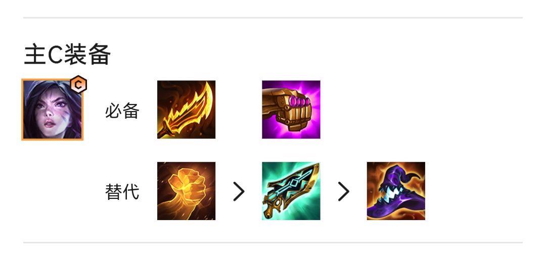Click the orange hexagon C badge

[78, 84]
